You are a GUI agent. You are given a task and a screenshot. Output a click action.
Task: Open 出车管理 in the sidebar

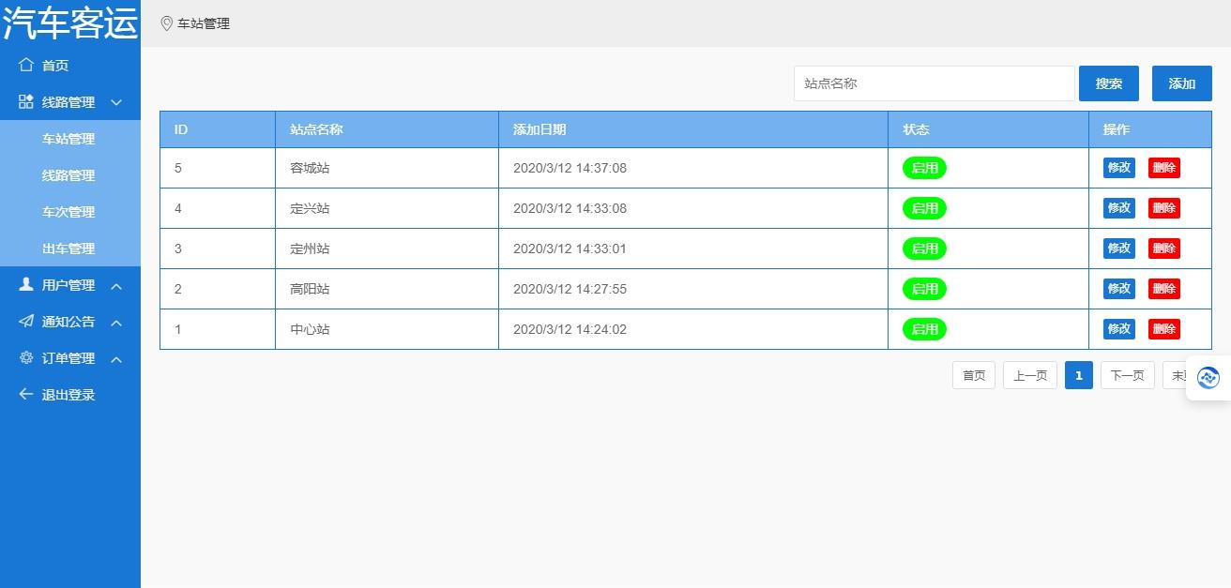coord(70,248)
